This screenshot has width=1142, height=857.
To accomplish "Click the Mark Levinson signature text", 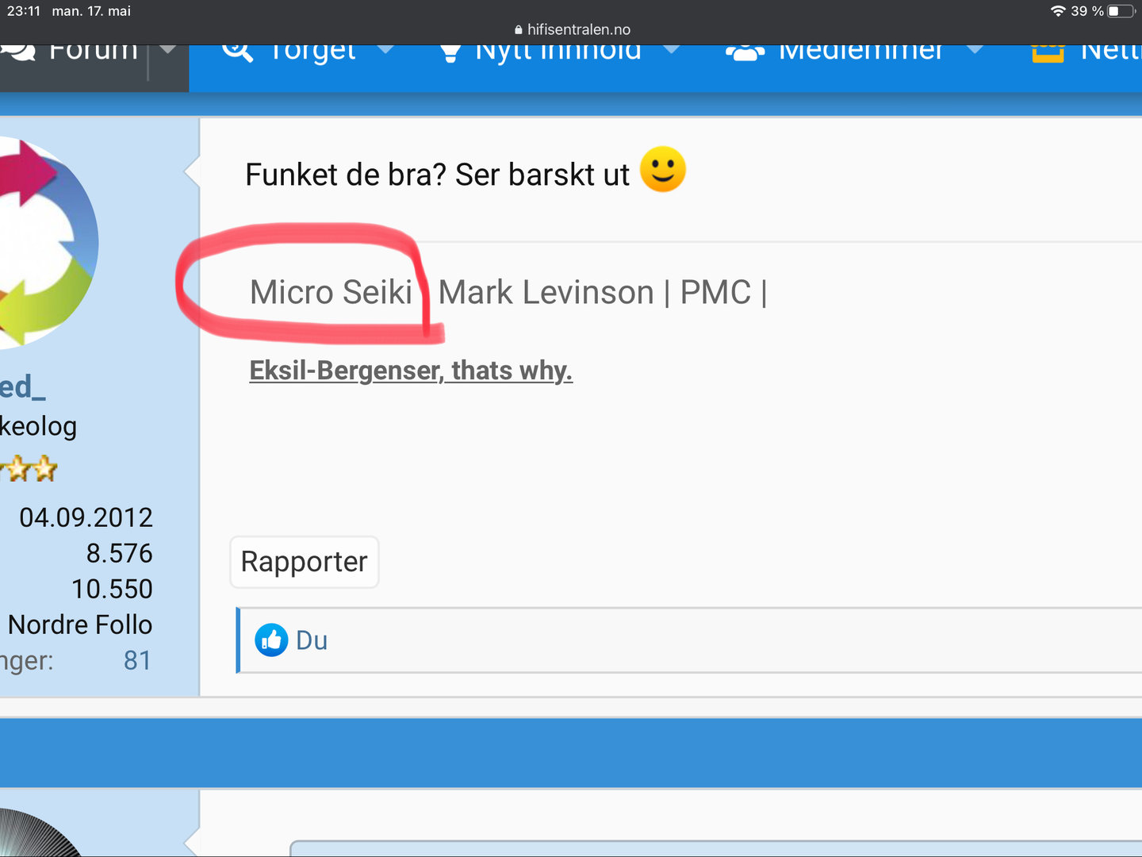I will coord(546,292).
